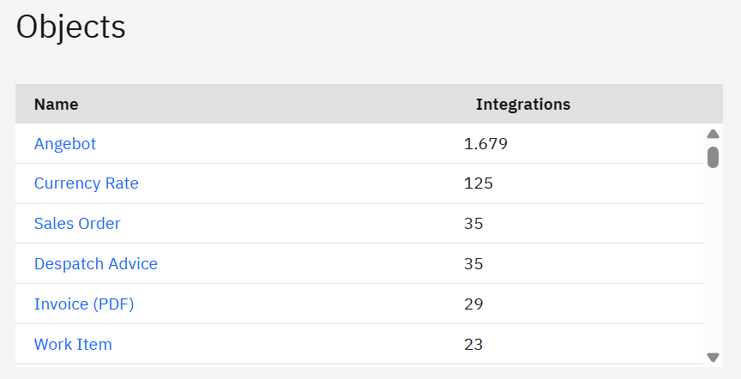Click the 23 integrations value
Image resolution: width=741 pixels, height=379 pixels.
coord(473,345)
